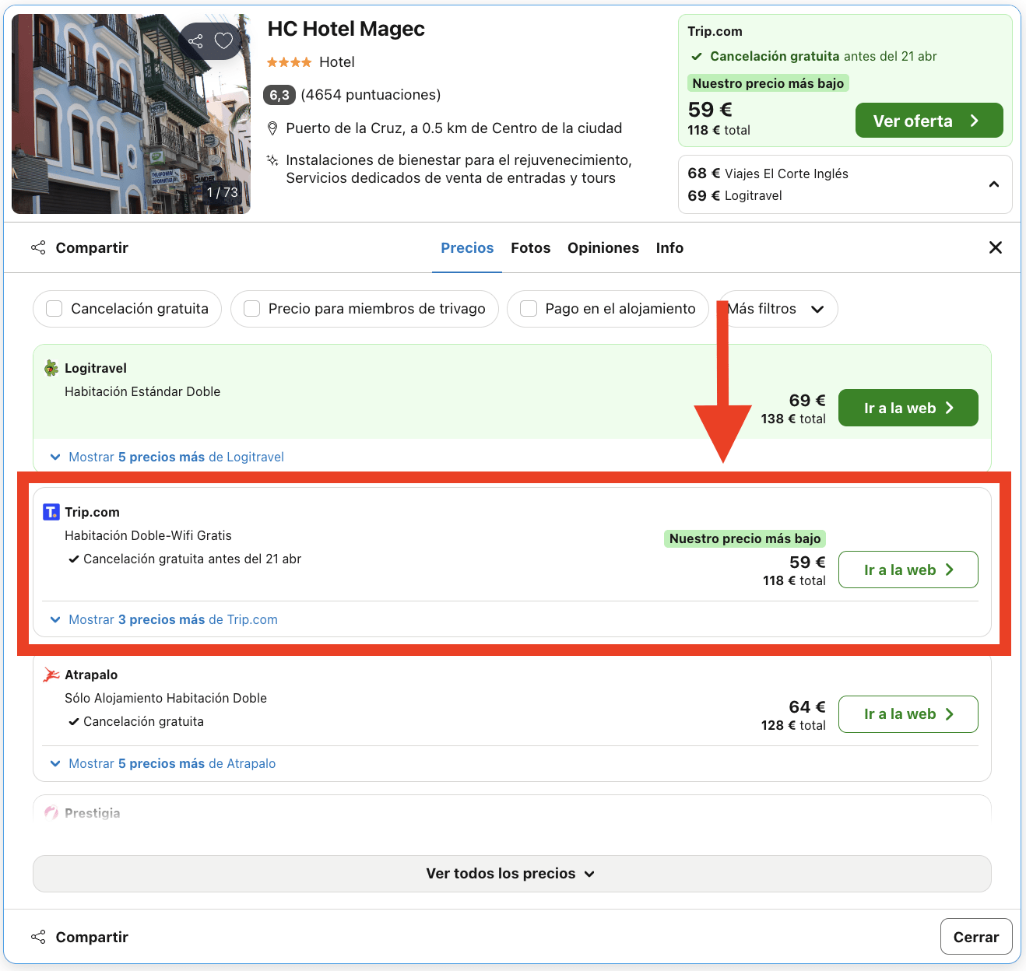
Task: Click the top Compartir link
Action: point(92,247)
